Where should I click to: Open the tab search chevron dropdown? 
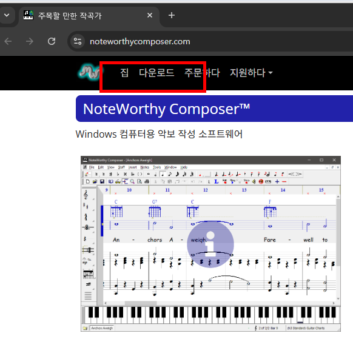pyautogui.click(x=7, y=15)
